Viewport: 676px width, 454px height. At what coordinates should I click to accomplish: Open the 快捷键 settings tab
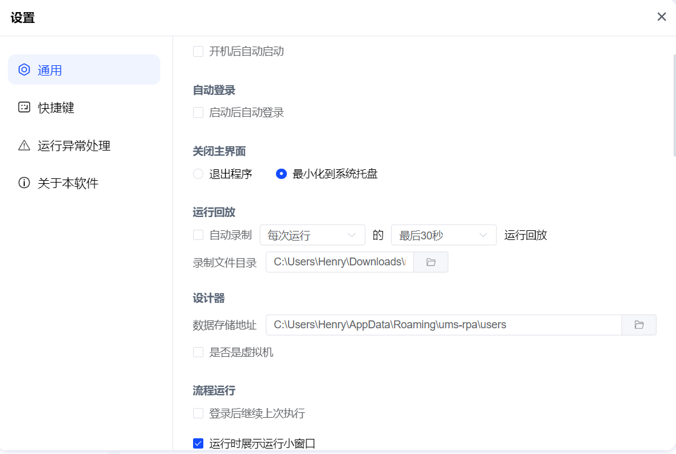point(56,108)
